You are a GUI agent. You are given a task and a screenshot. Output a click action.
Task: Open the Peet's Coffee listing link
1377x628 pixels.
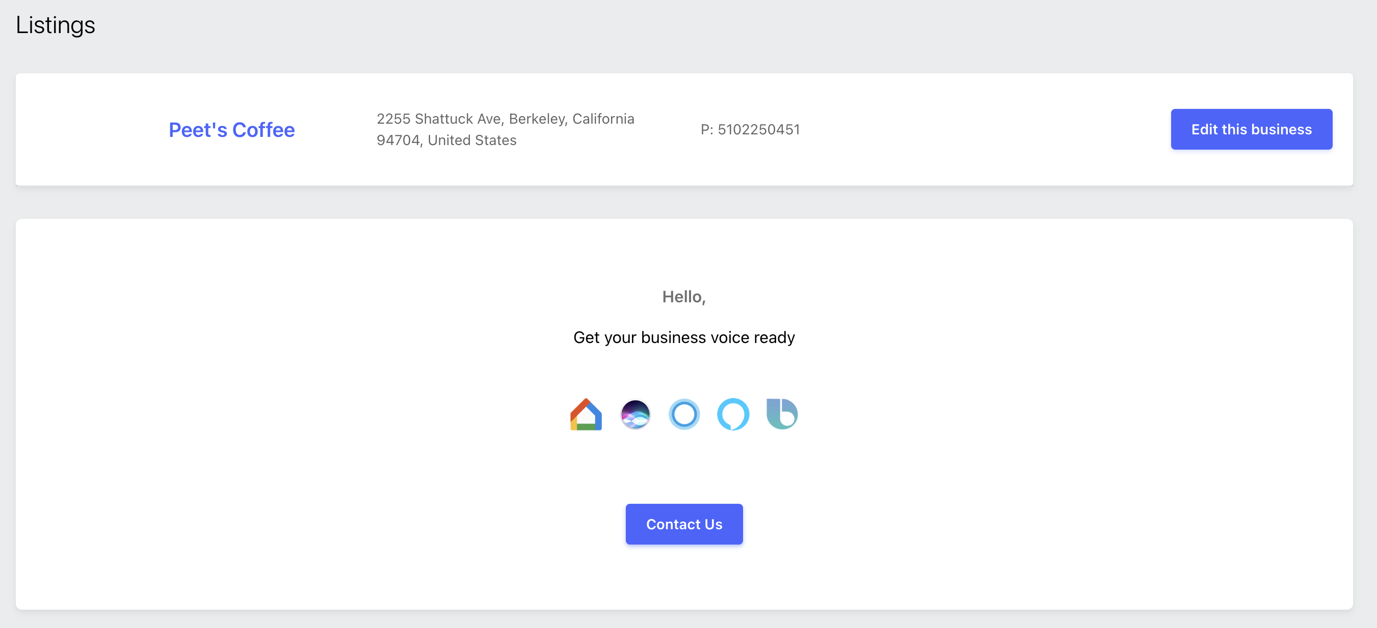point(231,130)
